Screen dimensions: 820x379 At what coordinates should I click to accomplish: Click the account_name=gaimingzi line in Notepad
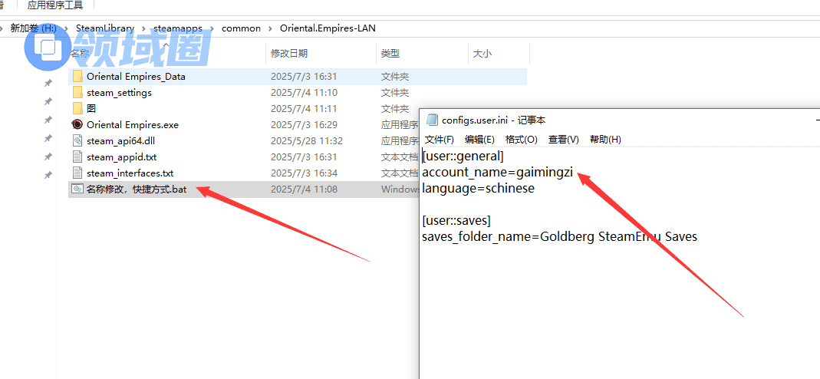(497, 172)
